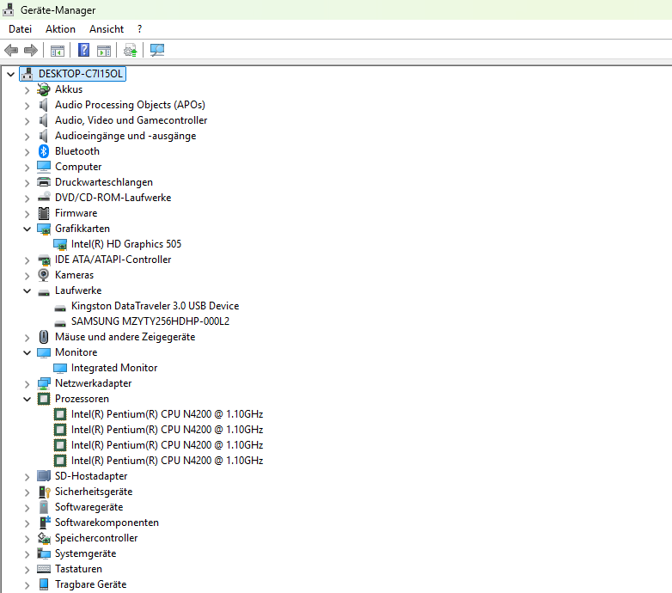Viewport: 672px width, 593px height.
Task: Click the Speichercontroller icon
Action: click(44, 538)
